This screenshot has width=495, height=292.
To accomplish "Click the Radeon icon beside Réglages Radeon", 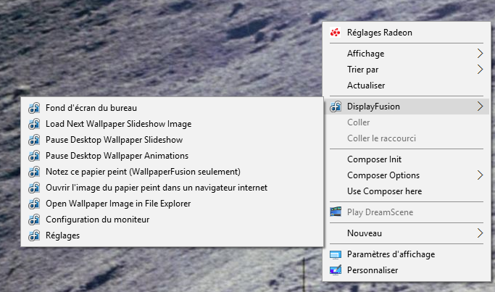I will [x=335, y=32].
